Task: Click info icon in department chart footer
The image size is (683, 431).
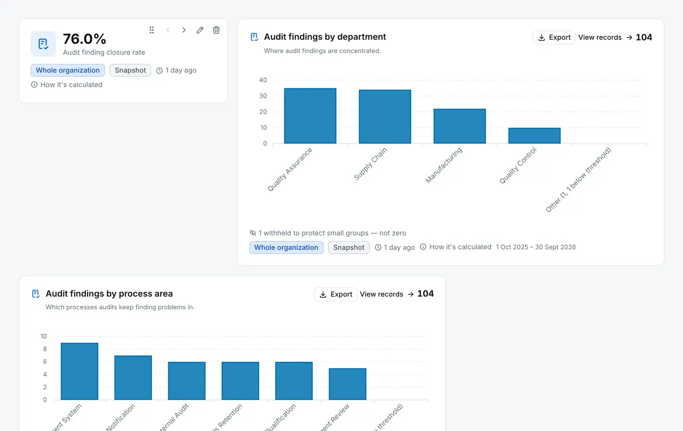Action: 423,247
